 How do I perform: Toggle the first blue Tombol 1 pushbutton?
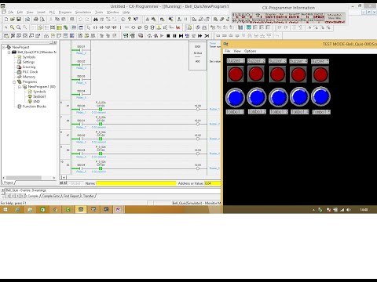(x=235, y=97)
